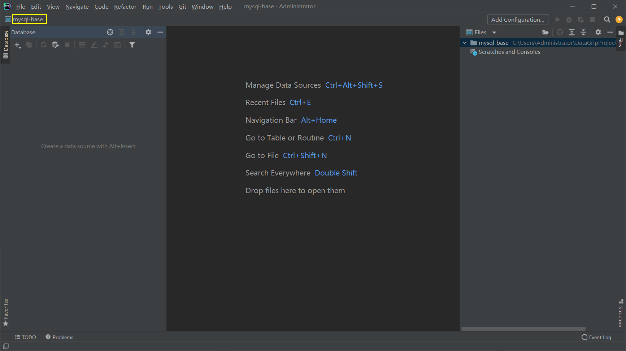The height and width of the screenshot is (351, 626).
Task: Toggle the Favorites side tab
Action: 5,313
